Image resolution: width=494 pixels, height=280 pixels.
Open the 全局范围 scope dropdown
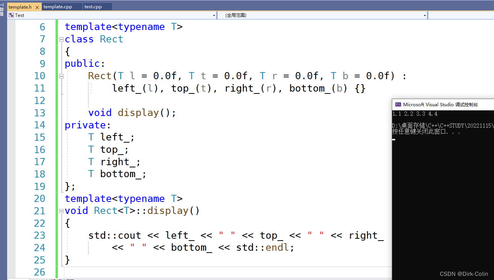pyautogui.click(x=425, y=15)
